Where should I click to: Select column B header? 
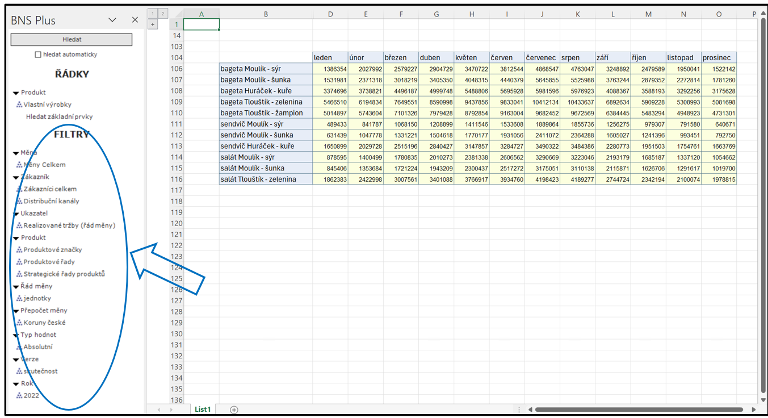click(x=266, y=14)
